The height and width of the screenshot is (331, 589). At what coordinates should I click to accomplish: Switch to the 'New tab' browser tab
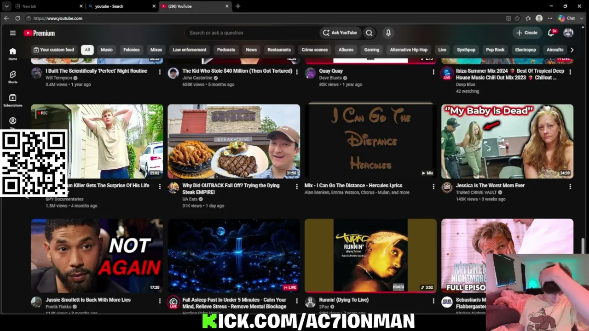click(48, 6)
